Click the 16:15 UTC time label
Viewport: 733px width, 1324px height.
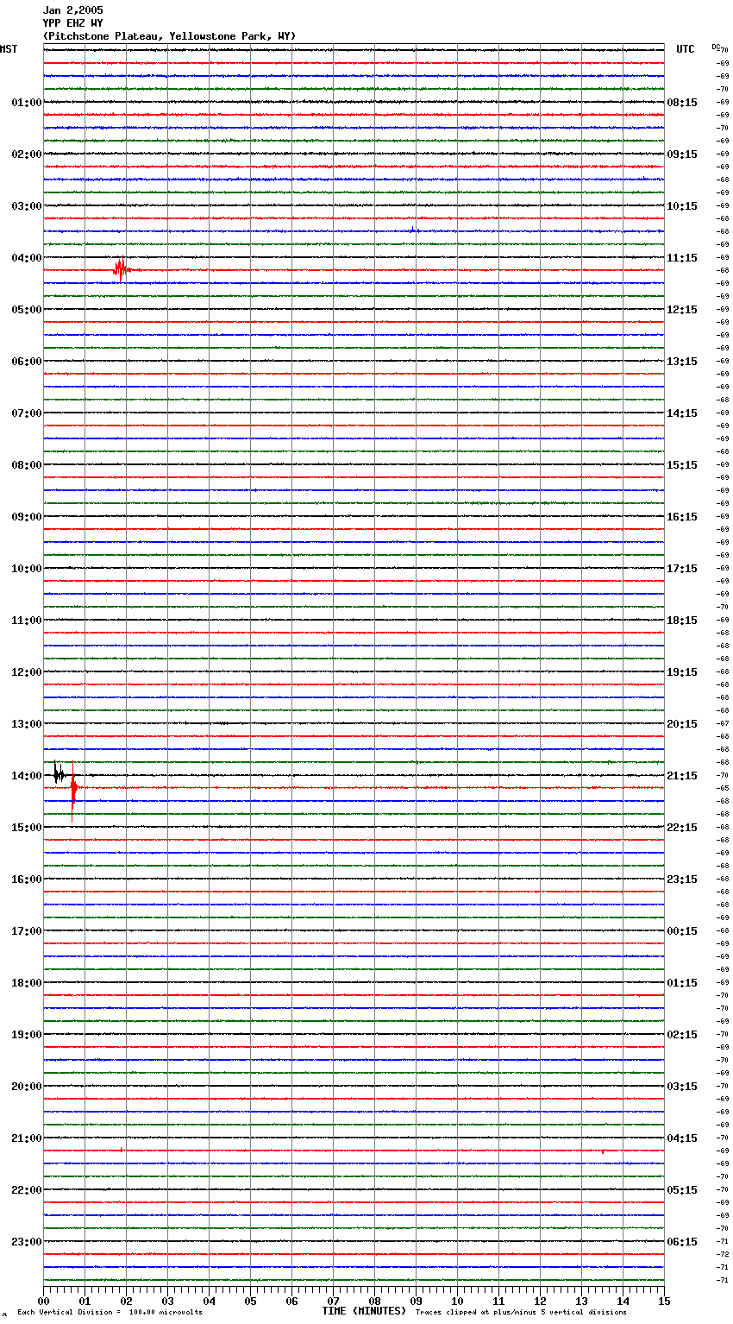pos(682,517)
